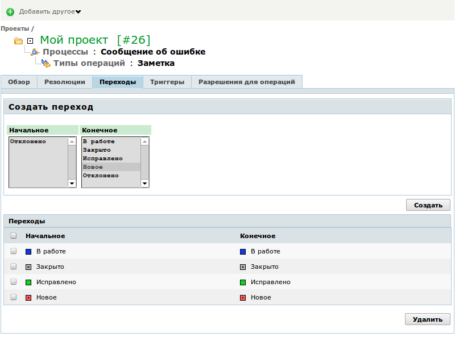This screenshot has width=455, height=341.
Task: Click the Процессы workflow icon
Action: click(x=35, y=52)
